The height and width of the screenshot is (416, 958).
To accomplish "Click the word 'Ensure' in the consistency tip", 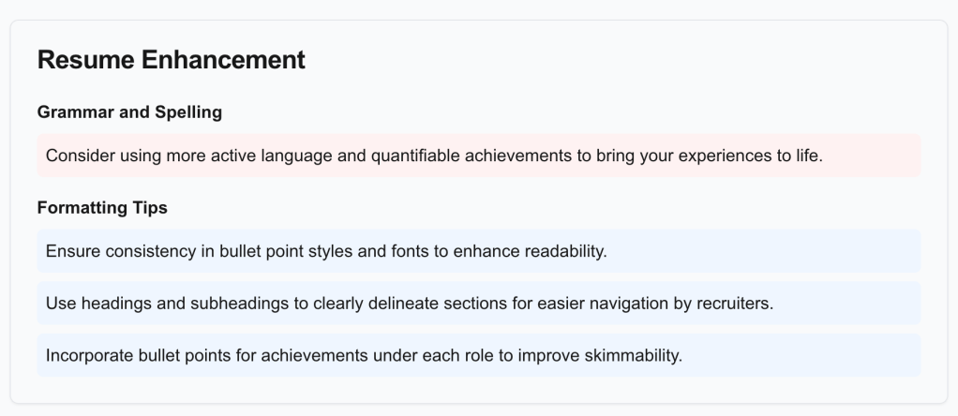I will 71,251.
